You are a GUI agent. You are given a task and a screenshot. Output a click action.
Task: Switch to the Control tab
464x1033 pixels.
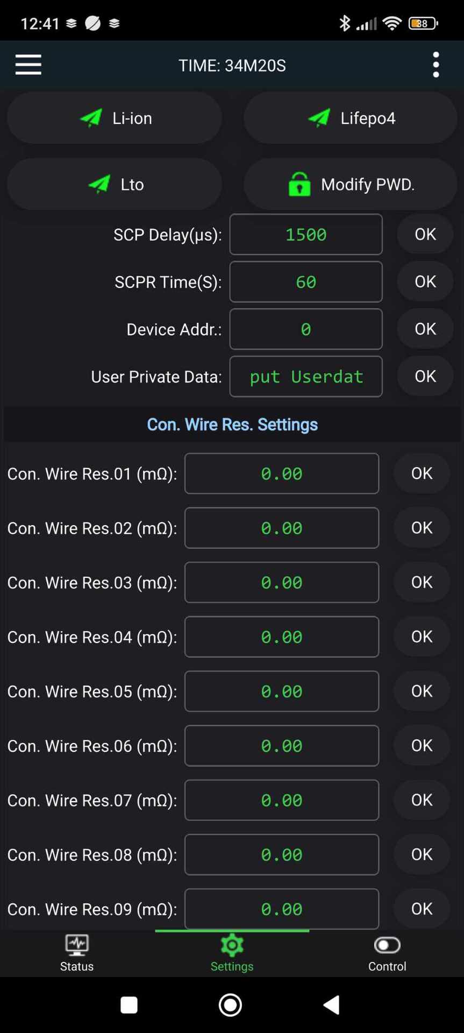(x=387, y=953)
